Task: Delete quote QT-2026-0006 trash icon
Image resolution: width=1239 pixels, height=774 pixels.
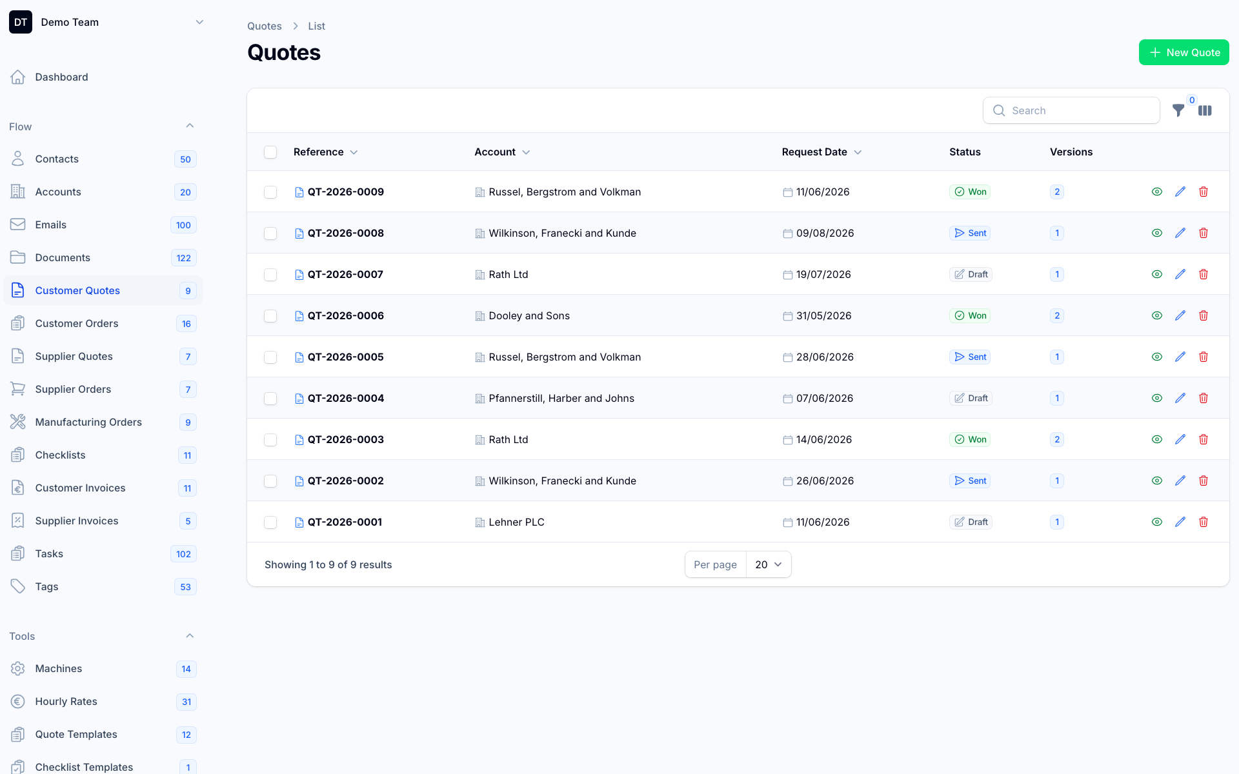Action: pyautogui.click(x=1204, y=315)
